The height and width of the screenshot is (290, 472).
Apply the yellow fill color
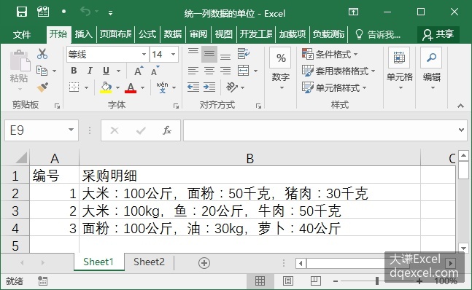click(106, 87)
